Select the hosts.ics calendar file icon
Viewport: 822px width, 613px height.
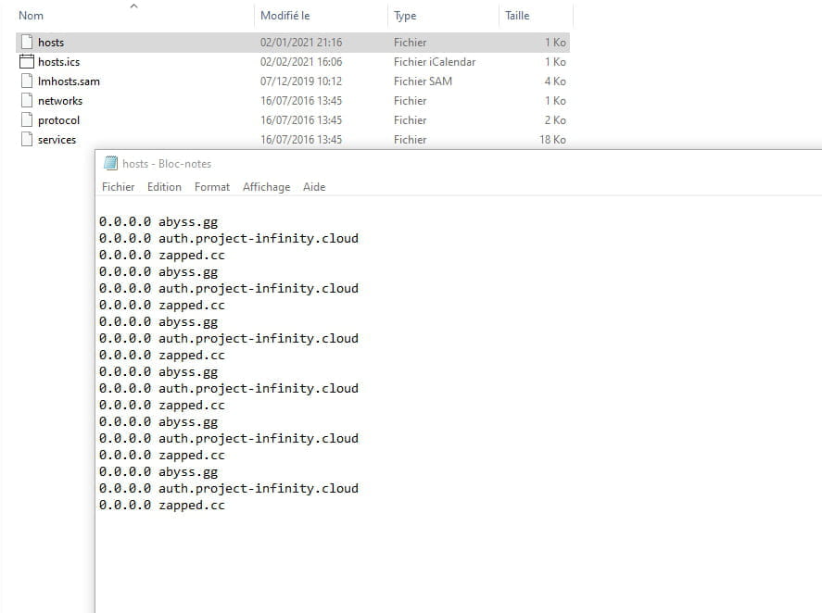pos(27,62)
